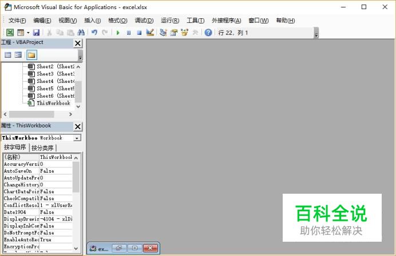396x256 pixels.
Task: Open the 文件(F) menu
Action: tap(17, 21)
